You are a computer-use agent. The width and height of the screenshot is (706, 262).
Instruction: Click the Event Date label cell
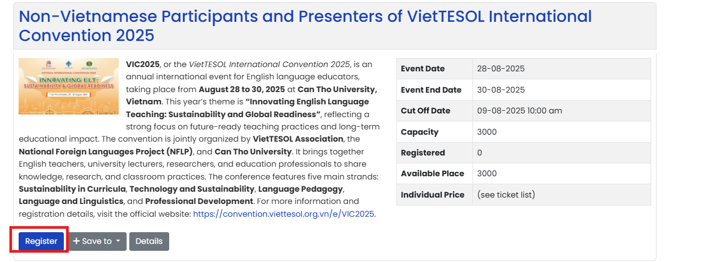435,69
